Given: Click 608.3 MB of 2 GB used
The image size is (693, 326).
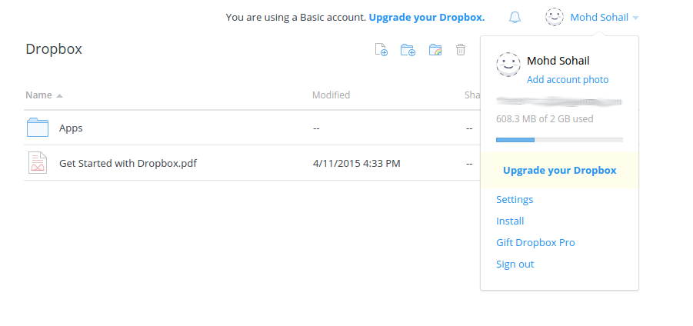Looking at the screenshot, I should click(x=545, y=119).
